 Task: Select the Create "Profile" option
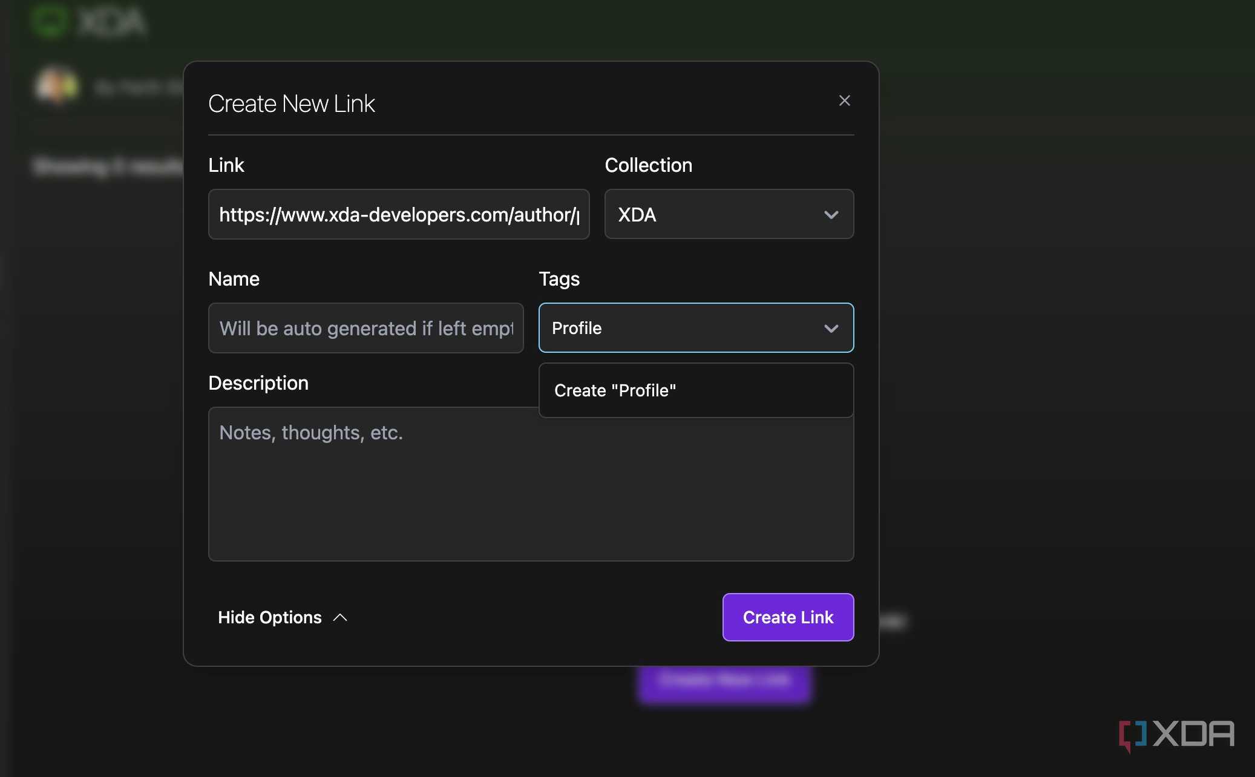(696, 390)
